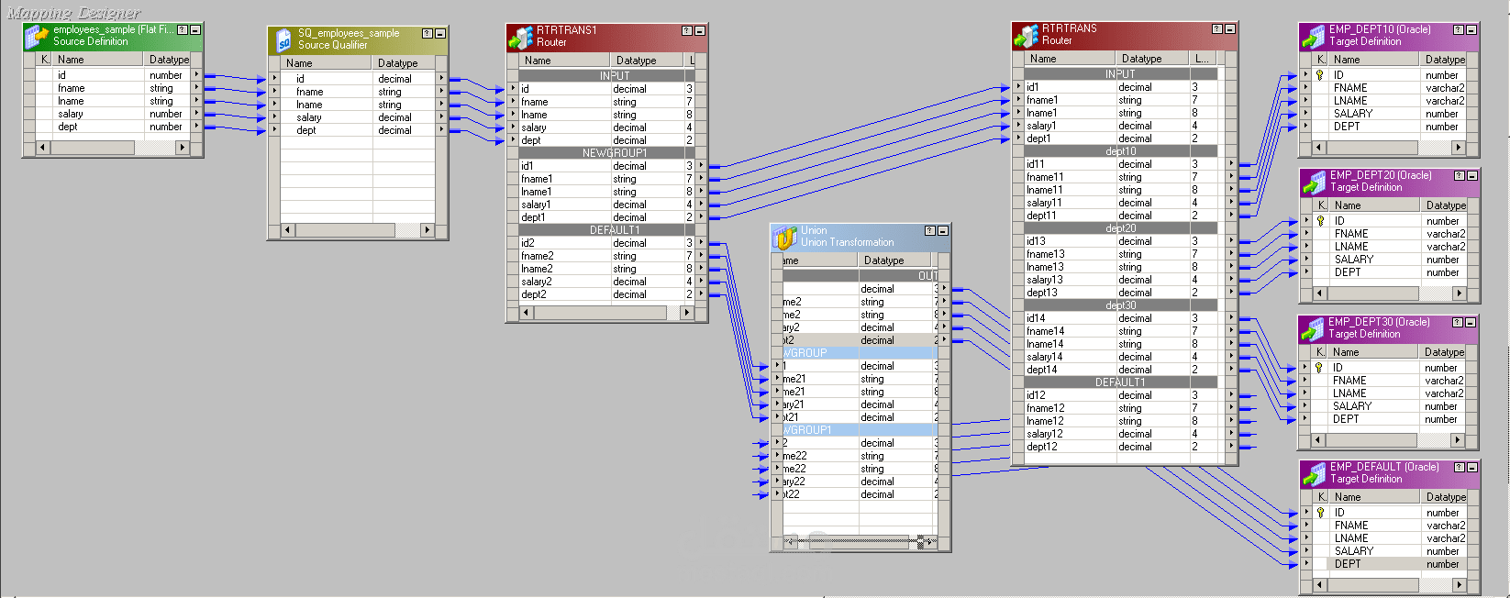Click right scroll arrow in RTRTRANS1 router
This screenshot has height=598, width=1510.
pos(686,313)
